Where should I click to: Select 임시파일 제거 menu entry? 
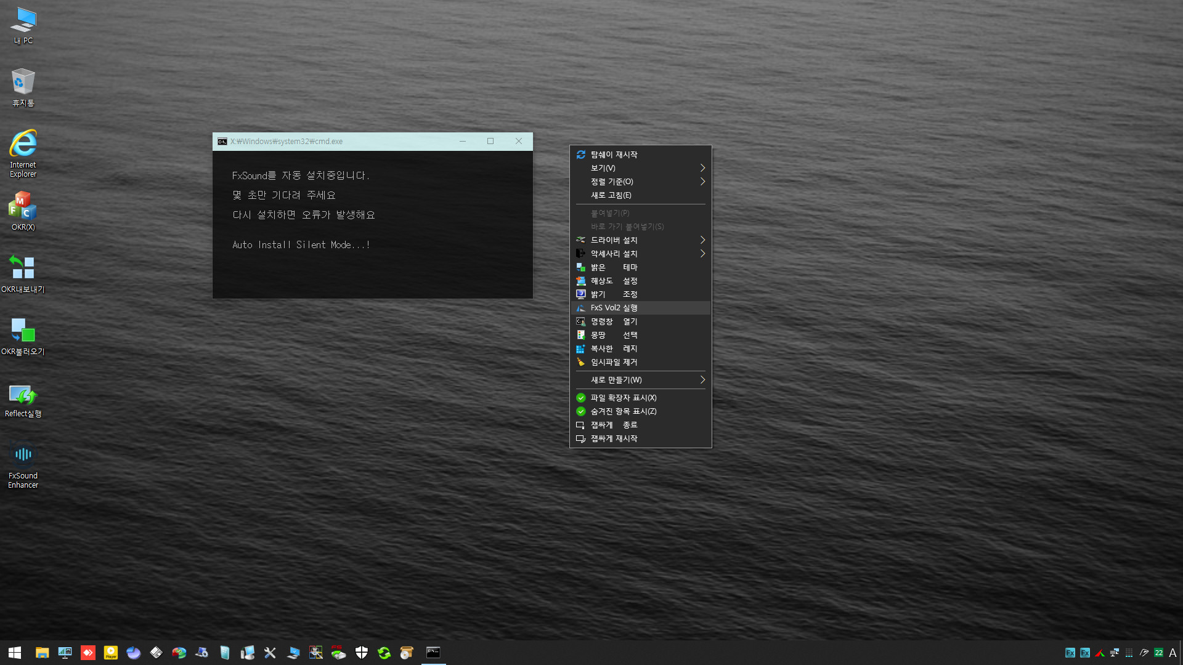point(641,362)
